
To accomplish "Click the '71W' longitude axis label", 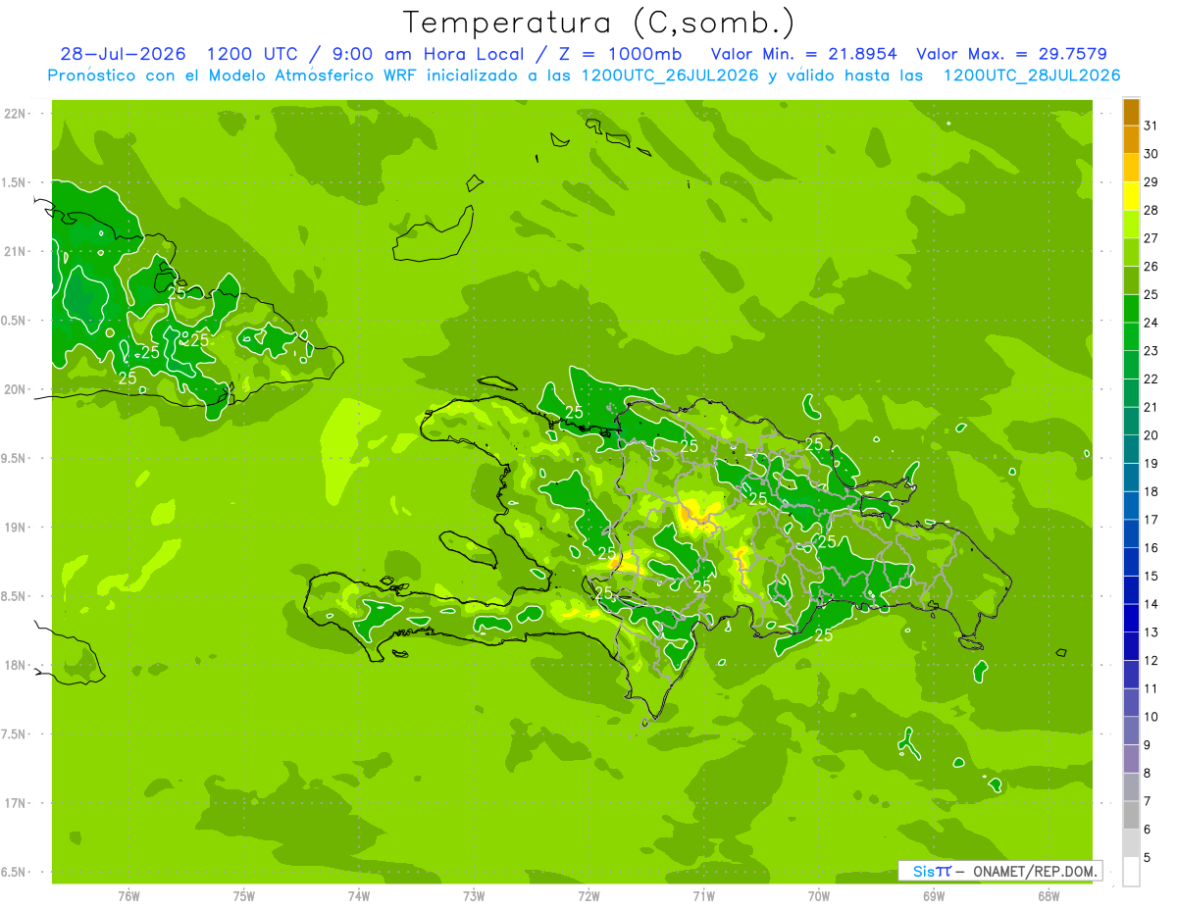I will coord(703,896).
